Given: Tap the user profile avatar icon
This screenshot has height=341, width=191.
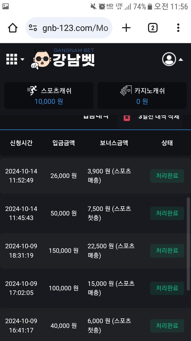Looking at the screenshot, I should pos(169,59).
